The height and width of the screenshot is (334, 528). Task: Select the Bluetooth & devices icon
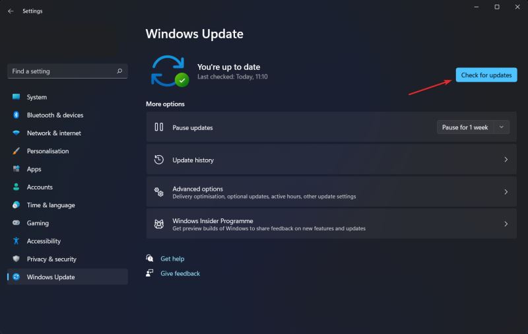pyautogui.click(x=16, y=115)
